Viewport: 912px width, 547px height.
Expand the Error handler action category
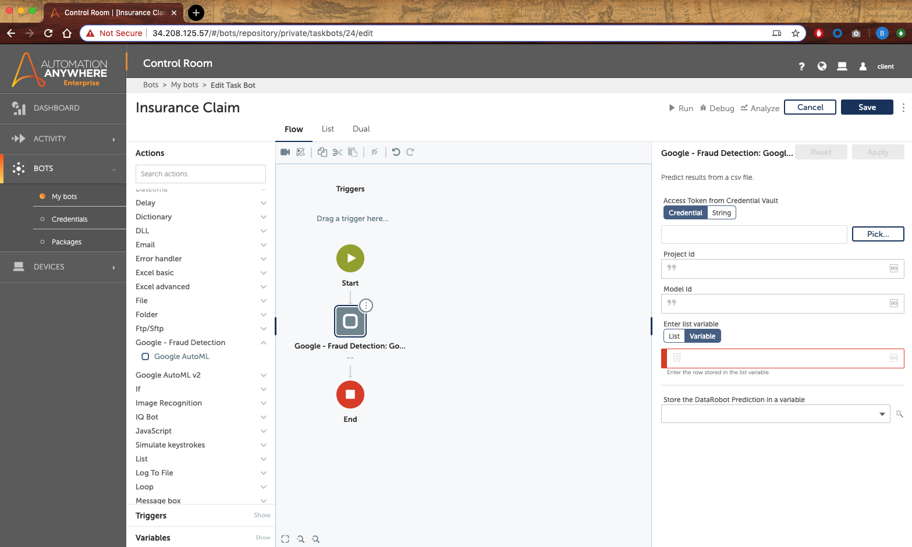click(x=264, y=259)
